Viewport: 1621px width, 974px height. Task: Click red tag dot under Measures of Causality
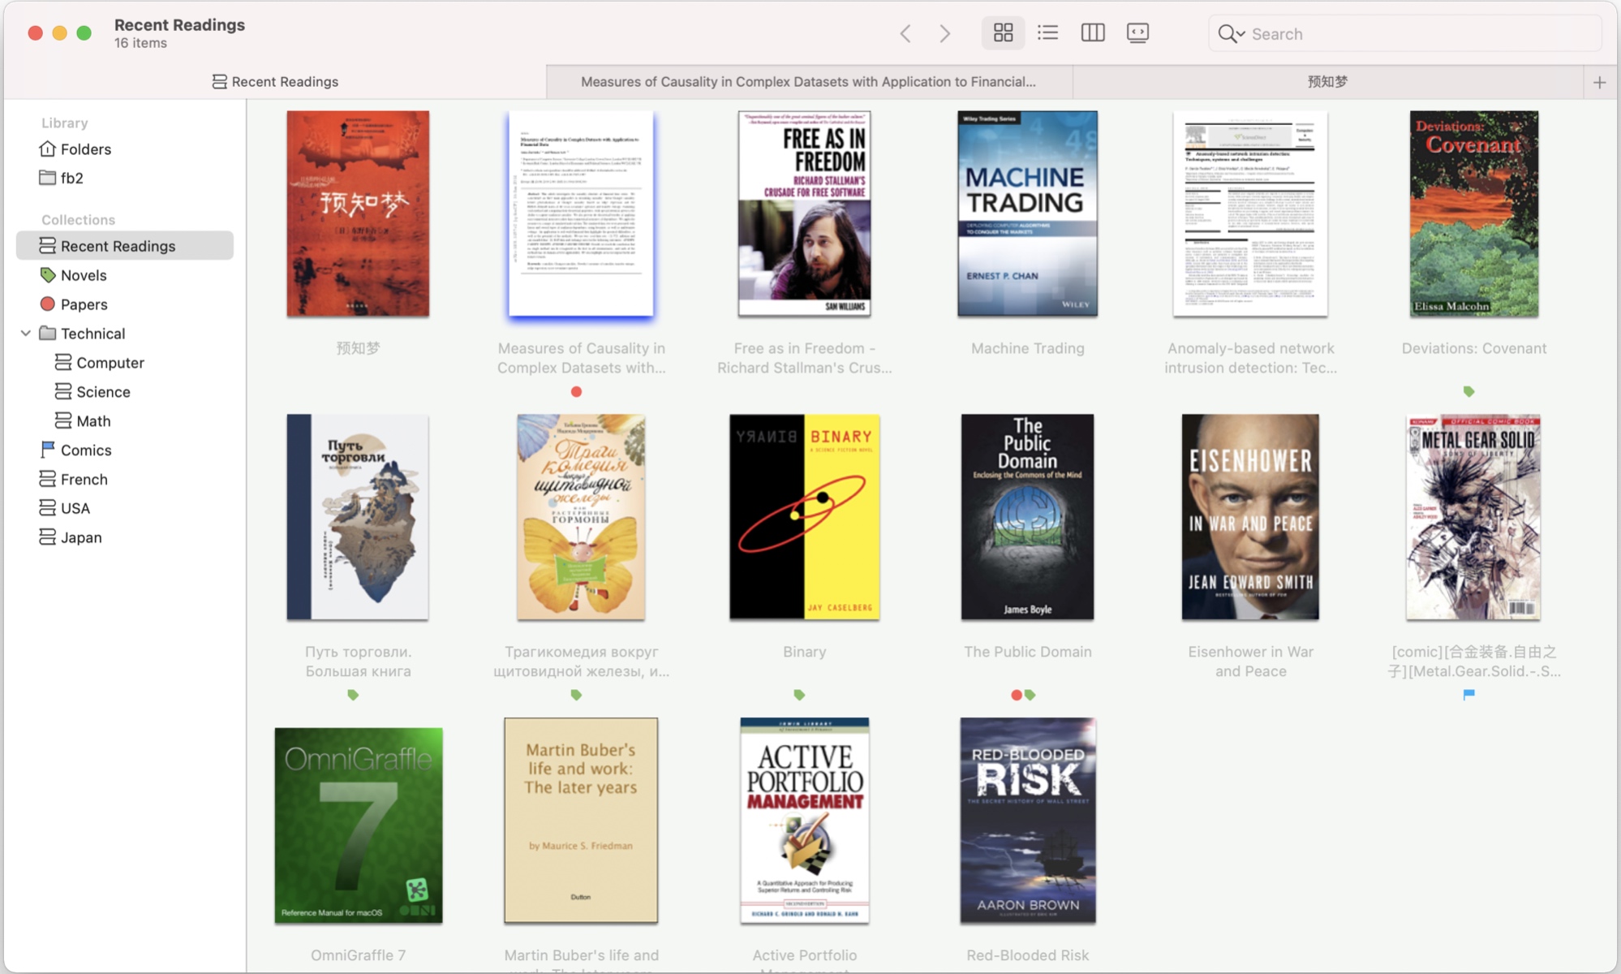[576, 392]
